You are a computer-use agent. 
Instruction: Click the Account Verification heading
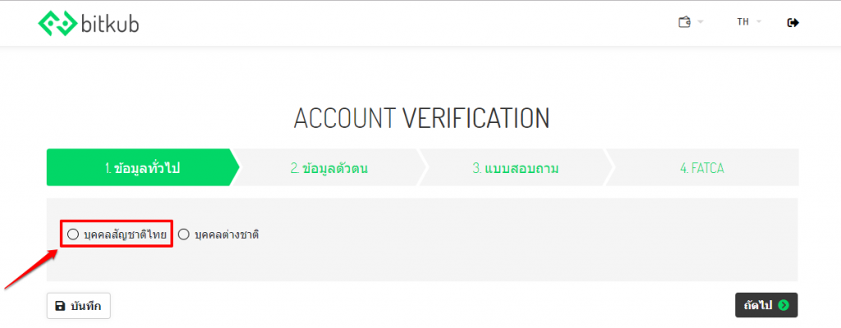pos(421,118)
